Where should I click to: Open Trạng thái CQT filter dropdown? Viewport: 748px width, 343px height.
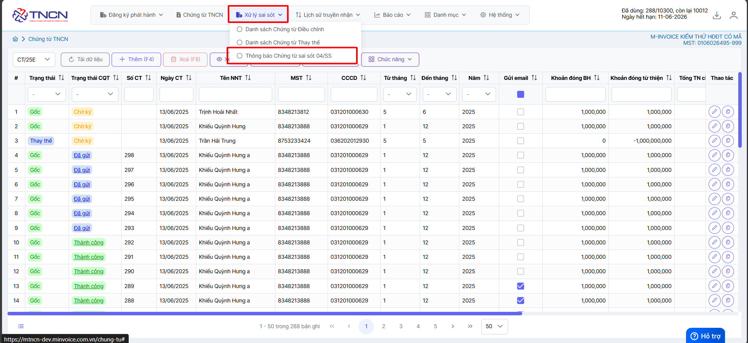(95, 94)
